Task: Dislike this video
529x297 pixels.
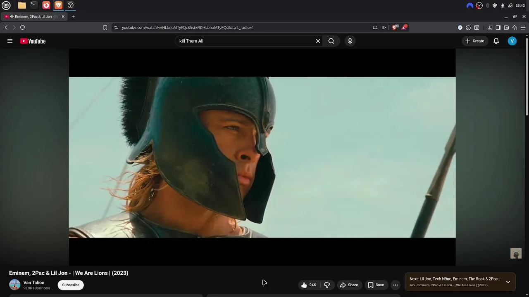Action: point(327,285)
